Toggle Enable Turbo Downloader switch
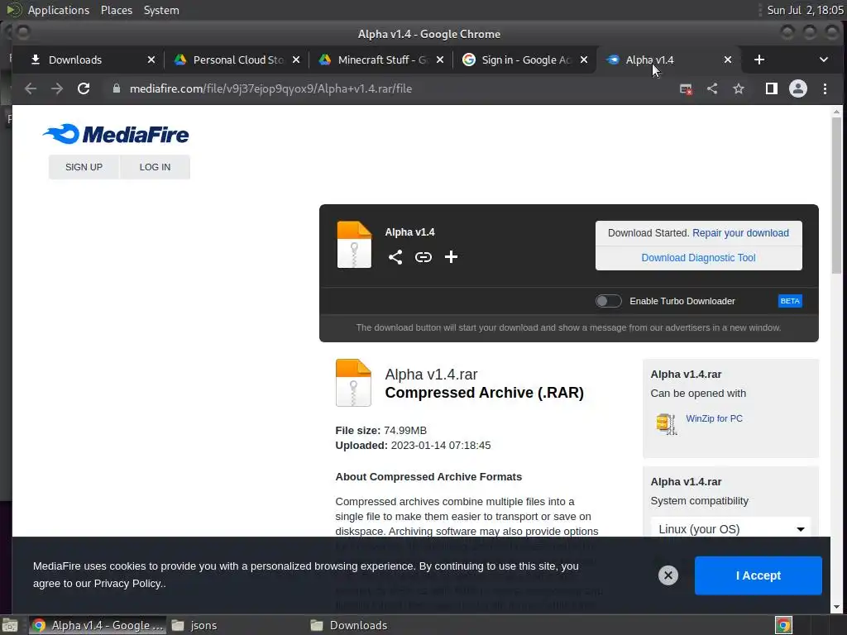This screenshot has height=635, width=847. [608, 301]
